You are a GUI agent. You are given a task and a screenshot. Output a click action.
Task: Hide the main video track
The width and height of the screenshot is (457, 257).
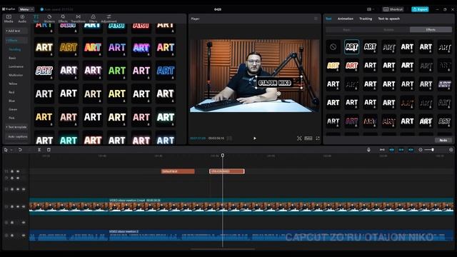18,206
